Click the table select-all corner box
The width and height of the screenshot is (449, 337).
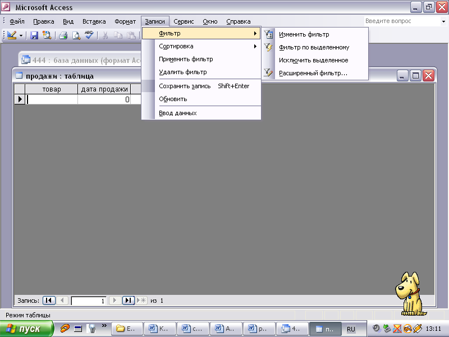click(20, 89)
